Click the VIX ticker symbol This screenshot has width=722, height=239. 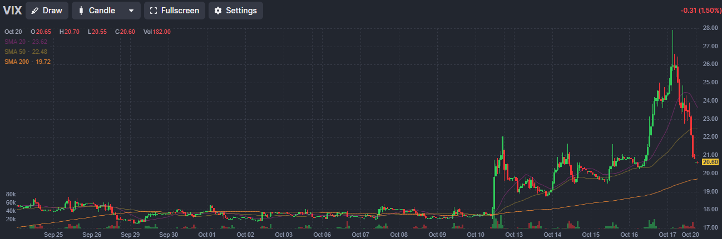coord(12,11)
